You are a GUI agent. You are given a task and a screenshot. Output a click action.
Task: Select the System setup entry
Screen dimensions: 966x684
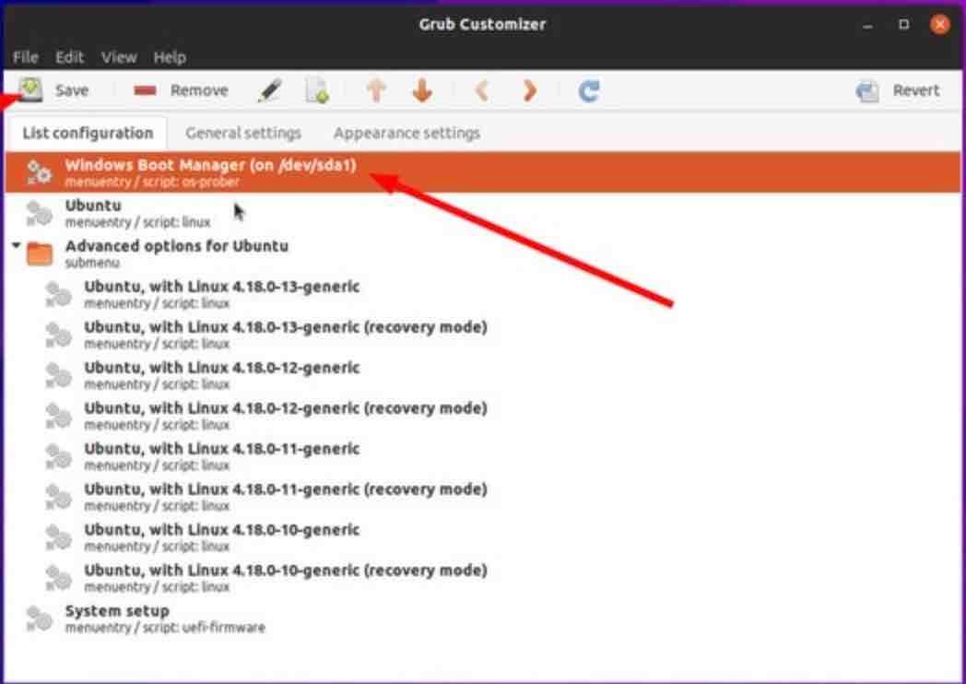tap(482, 619)
